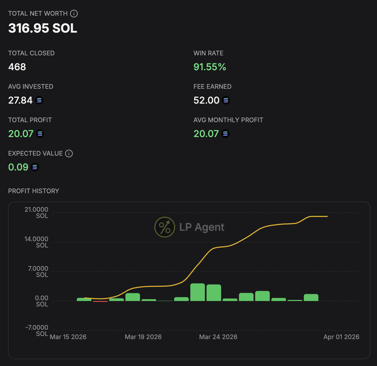This screenshot has height=366, width=377.
Task: Select the red loss bar on the chart
Action: pyautogui.click(x=100, y=302)
